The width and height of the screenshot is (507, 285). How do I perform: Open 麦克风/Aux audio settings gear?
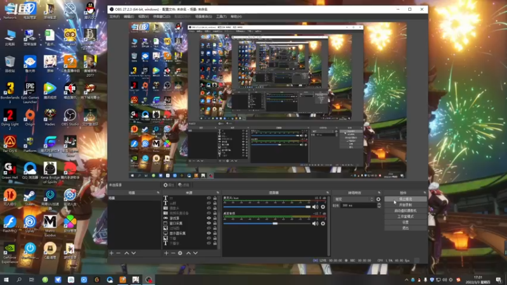coord(323,207)
